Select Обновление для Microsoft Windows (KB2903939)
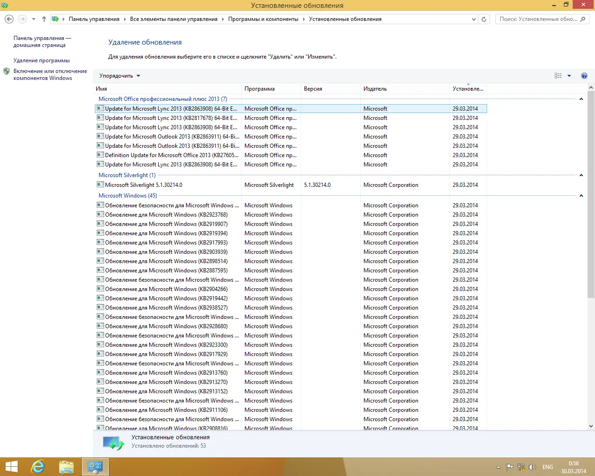 coord(291,251)
